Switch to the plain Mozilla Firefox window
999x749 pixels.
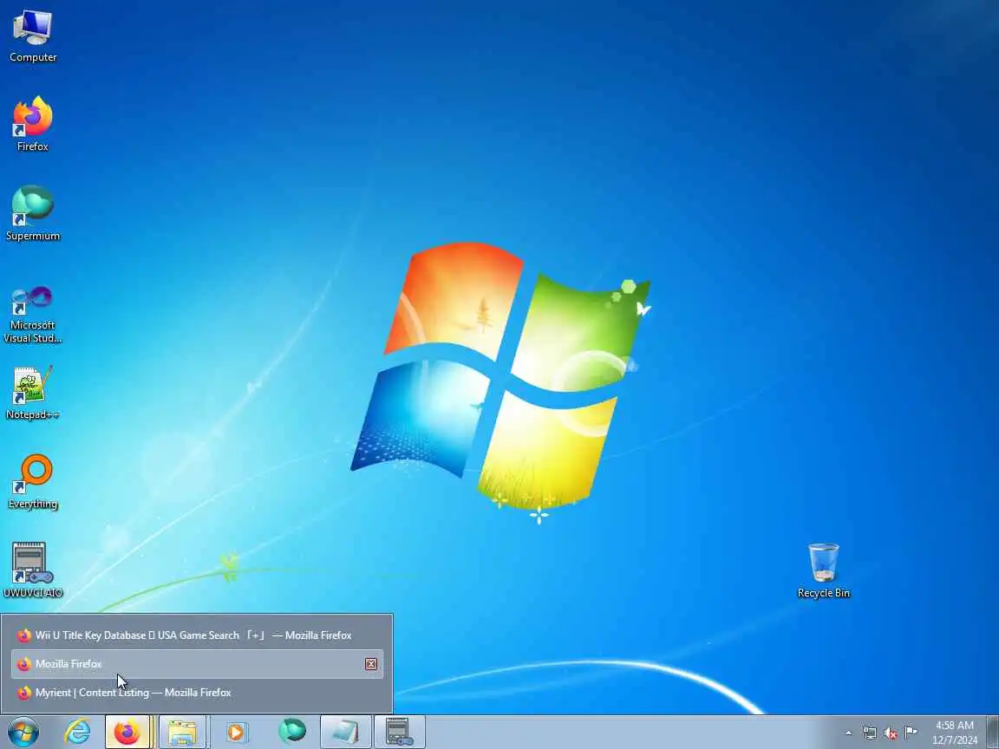click(197, 664)
